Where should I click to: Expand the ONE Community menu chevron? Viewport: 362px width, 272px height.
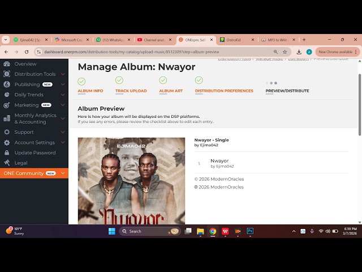(63, 173)
